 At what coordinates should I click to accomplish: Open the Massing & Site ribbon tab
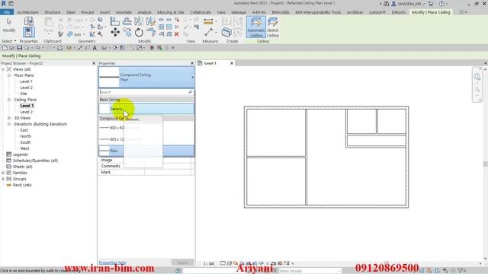tap(171, 12)
